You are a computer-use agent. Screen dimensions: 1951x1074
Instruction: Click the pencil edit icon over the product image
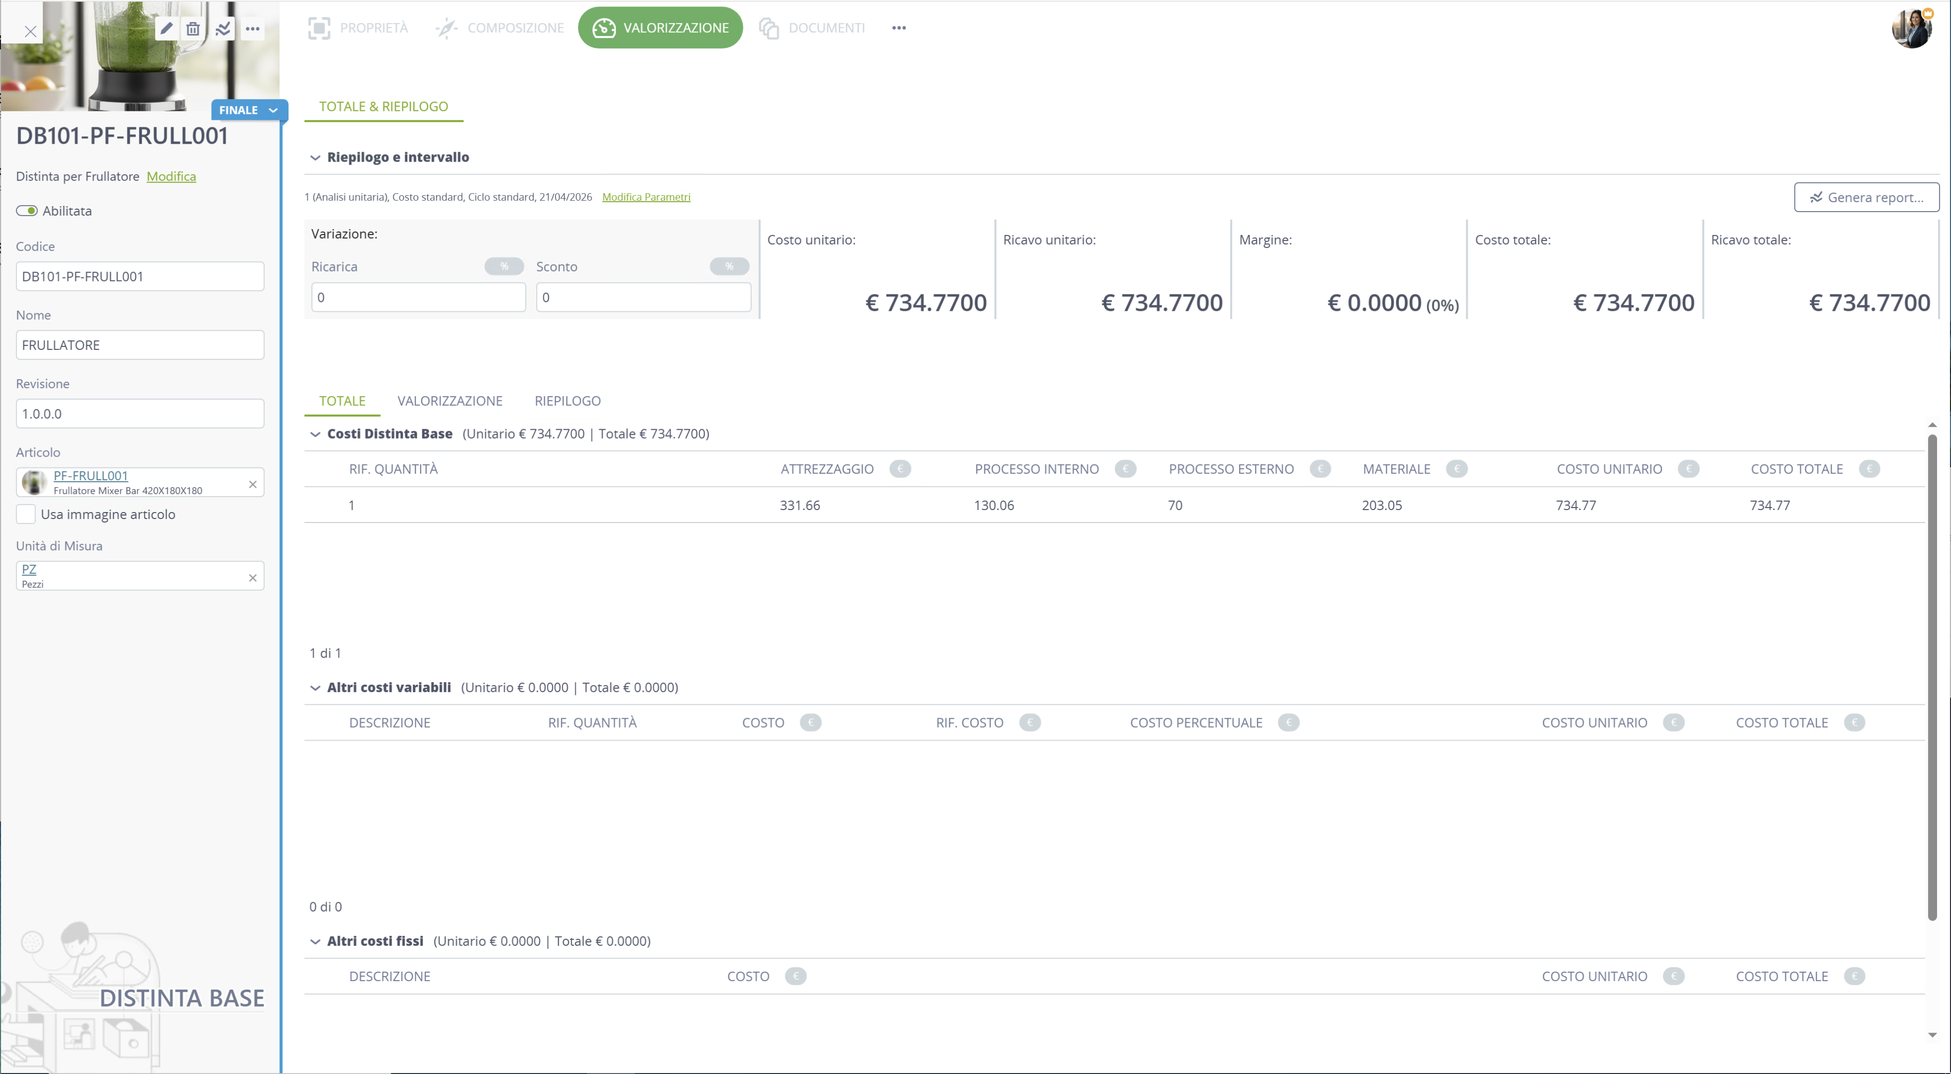click(167, 29)
